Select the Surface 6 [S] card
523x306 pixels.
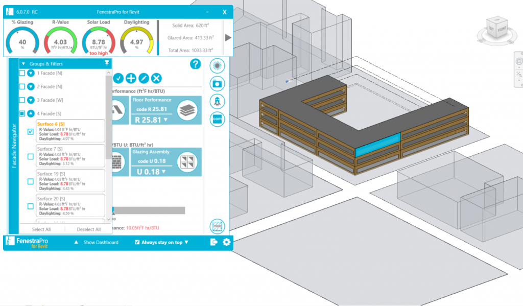[x=70, y=131]
